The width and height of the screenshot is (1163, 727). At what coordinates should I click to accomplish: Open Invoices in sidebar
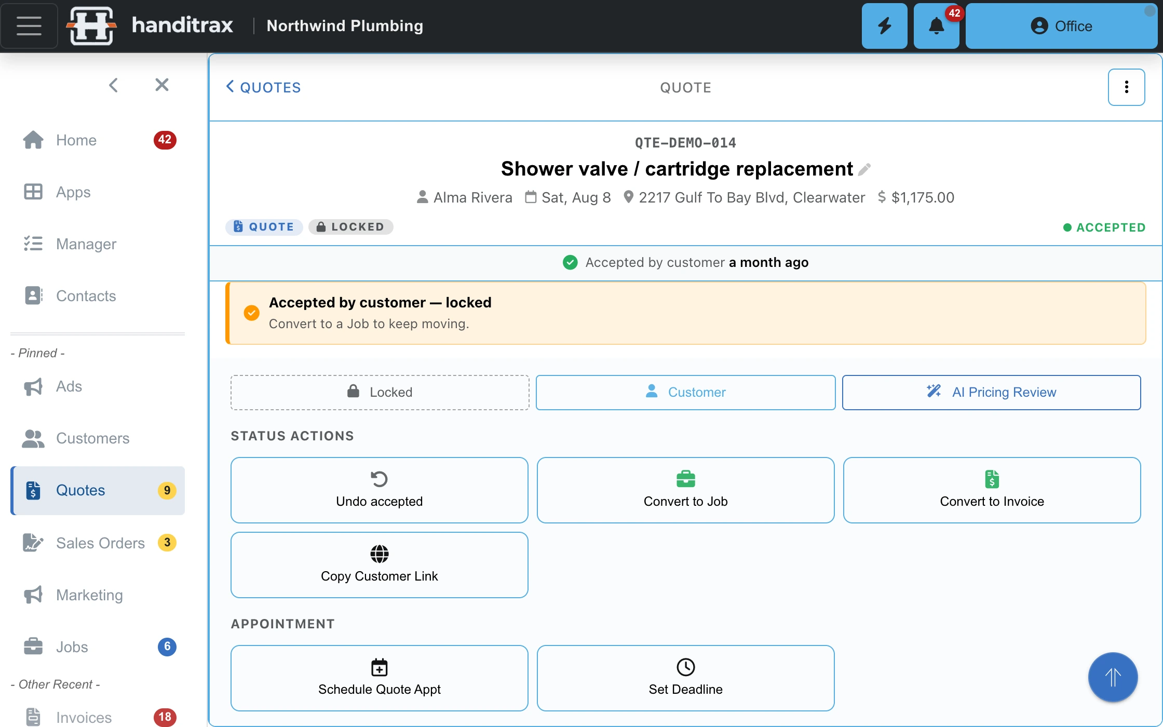[98, 717]
